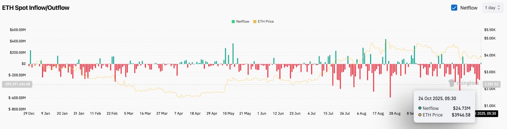The height and width of the screenshot is (129, 507).
Task: Click the yellow ETH Price circle in tooltip
Action: 420,115
